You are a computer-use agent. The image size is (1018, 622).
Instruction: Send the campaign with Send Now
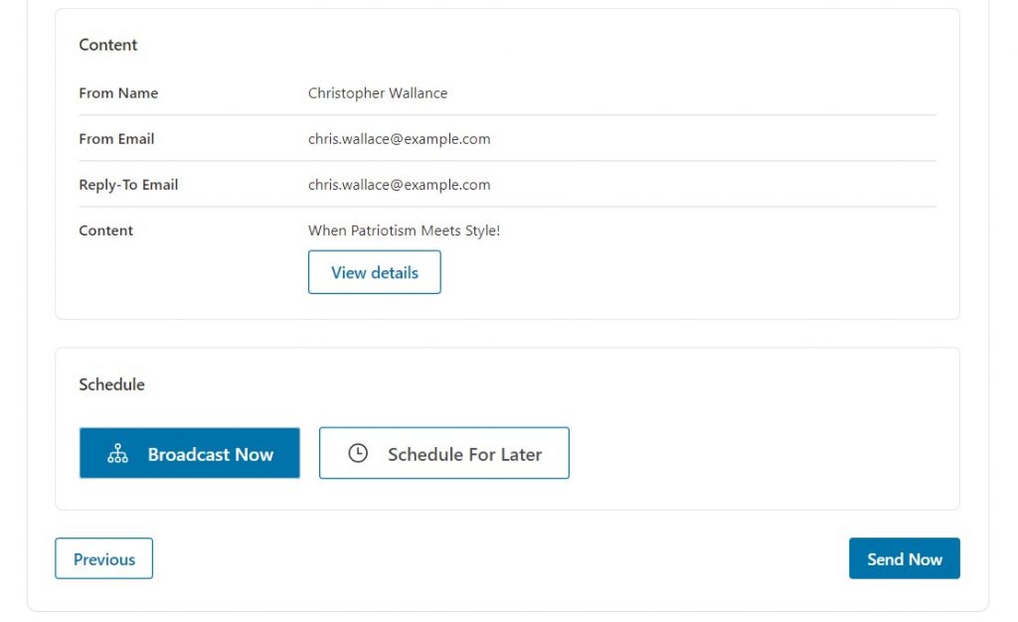coord(905,558)
